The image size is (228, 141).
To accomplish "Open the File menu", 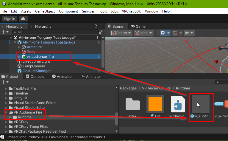I will coord(4,11).
